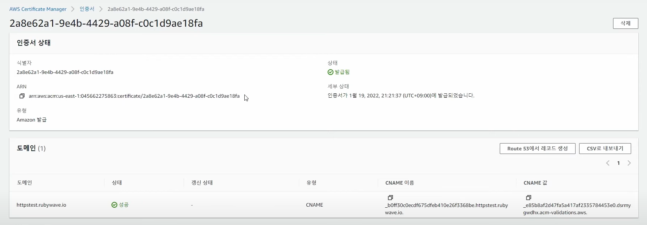The width and height of the screenshot is (647, 225).
Task: Click the Amazon 발급 type value
Action: (x=32, y=120)
